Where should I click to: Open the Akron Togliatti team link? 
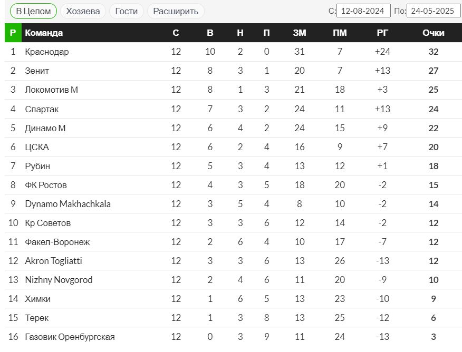point(54,261)
